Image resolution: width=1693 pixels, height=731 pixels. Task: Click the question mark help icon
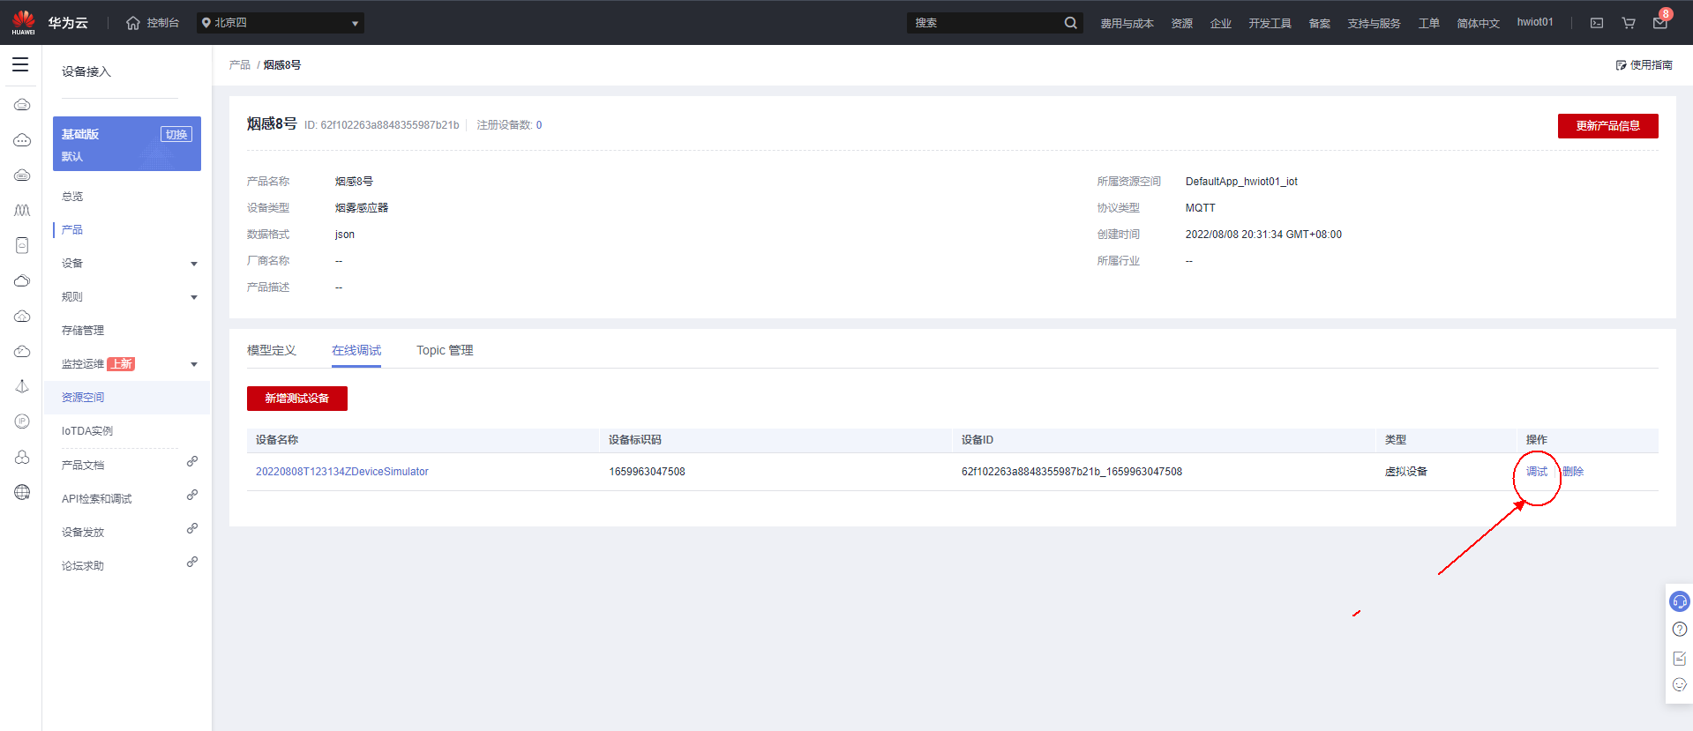[x=1680, y=630]
